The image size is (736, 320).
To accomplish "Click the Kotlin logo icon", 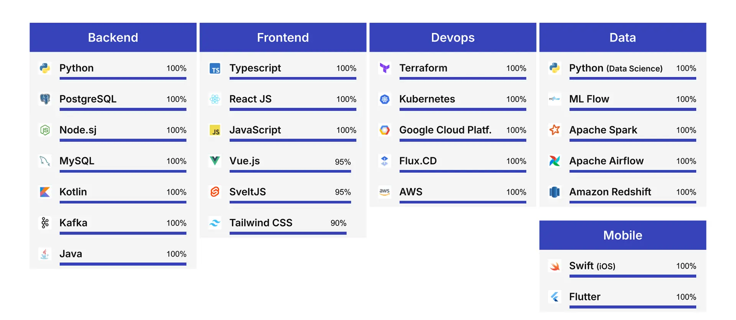I will (45, 192).
